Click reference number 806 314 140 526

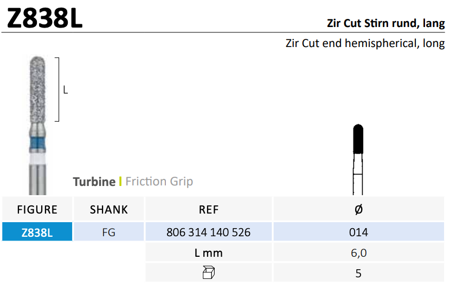[209, 232]
